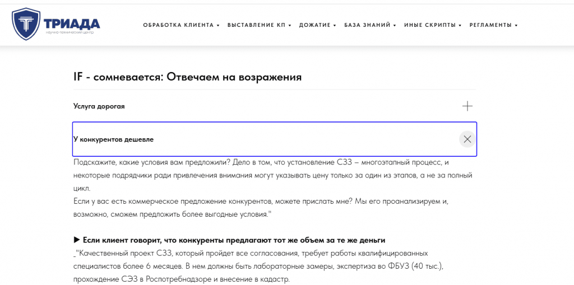Open the База знаний menu
Image resolution: width=574 pixels, height=285 pixels.
[x=370, y=25]
